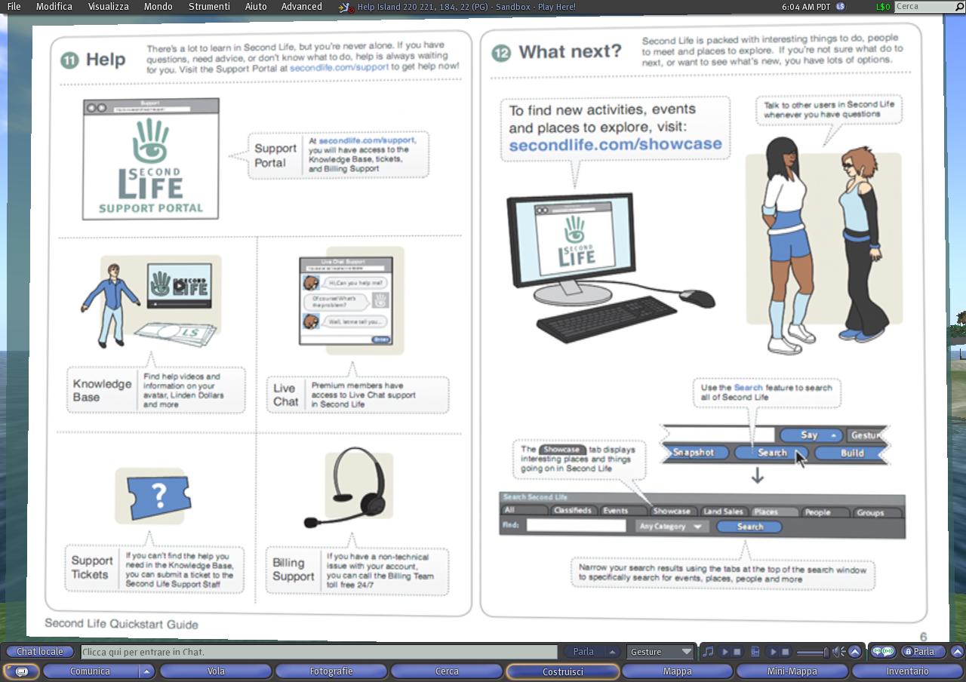The height and width of the screenshot is (682, 966).
Task: Click the Help Island location text
Action: (x=466, y=7)
